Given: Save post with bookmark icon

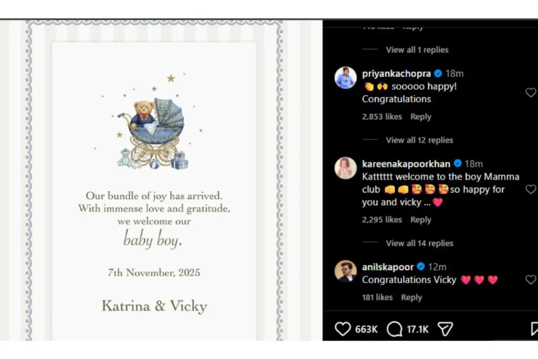Looking at the screenshot, I should pos(534,329).
